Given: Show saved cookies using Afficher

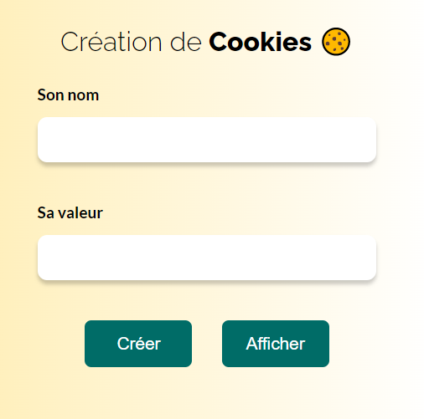Looking at the screenshot, I should [x=276, y=344].
